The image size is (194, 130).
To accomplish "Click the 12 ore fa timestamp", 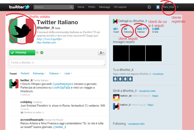I will pos(24,109).
